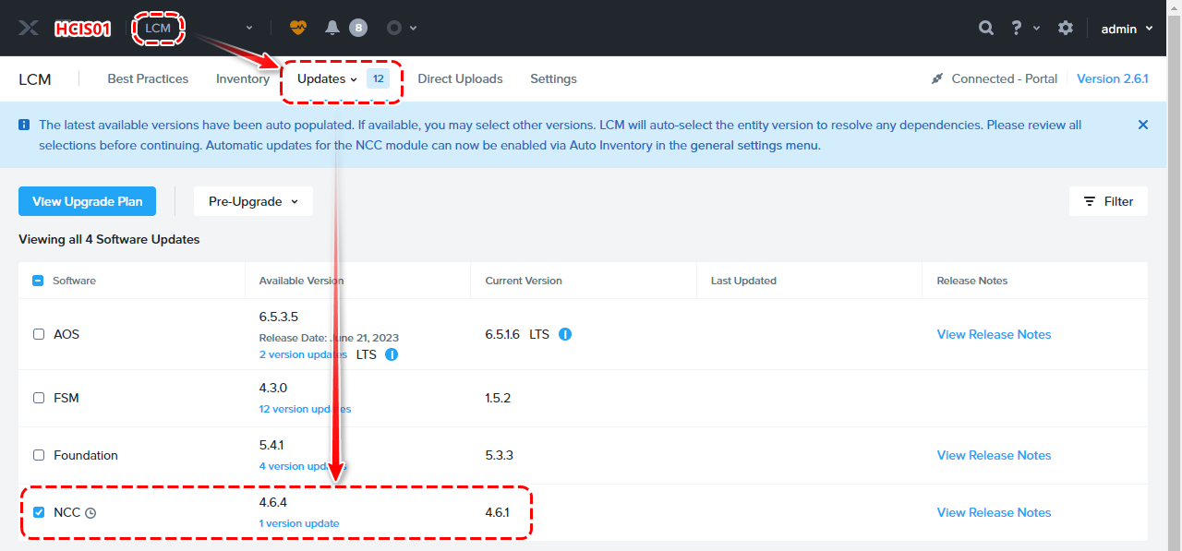The image size is (1182, 551).
Task: Open cluster health heart icon
Action: click(x=297, y=28)
